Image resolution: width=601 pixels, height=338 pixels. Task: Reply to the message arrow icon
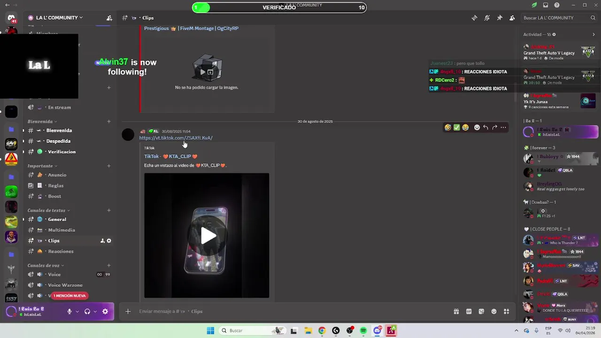(x=485, y=127)
